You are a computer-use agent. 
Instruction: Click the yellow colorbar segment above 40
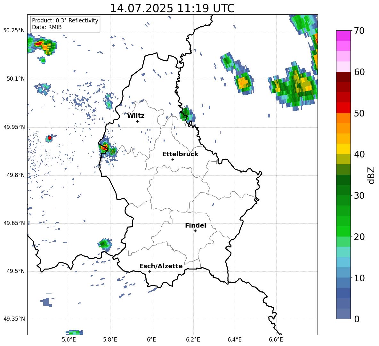343,149
